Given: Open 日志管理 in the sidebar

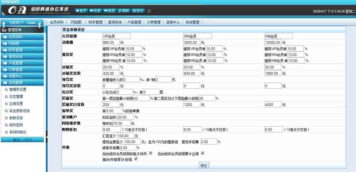Looking at the screenshot, I should pyautogui.click(x=16, y=96).
